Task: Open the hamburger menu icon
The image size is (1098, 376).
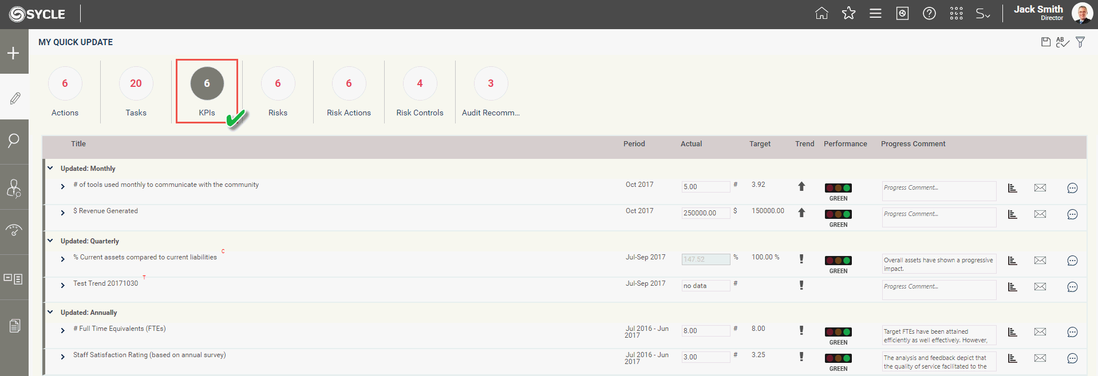Action: tap(875, 13)
